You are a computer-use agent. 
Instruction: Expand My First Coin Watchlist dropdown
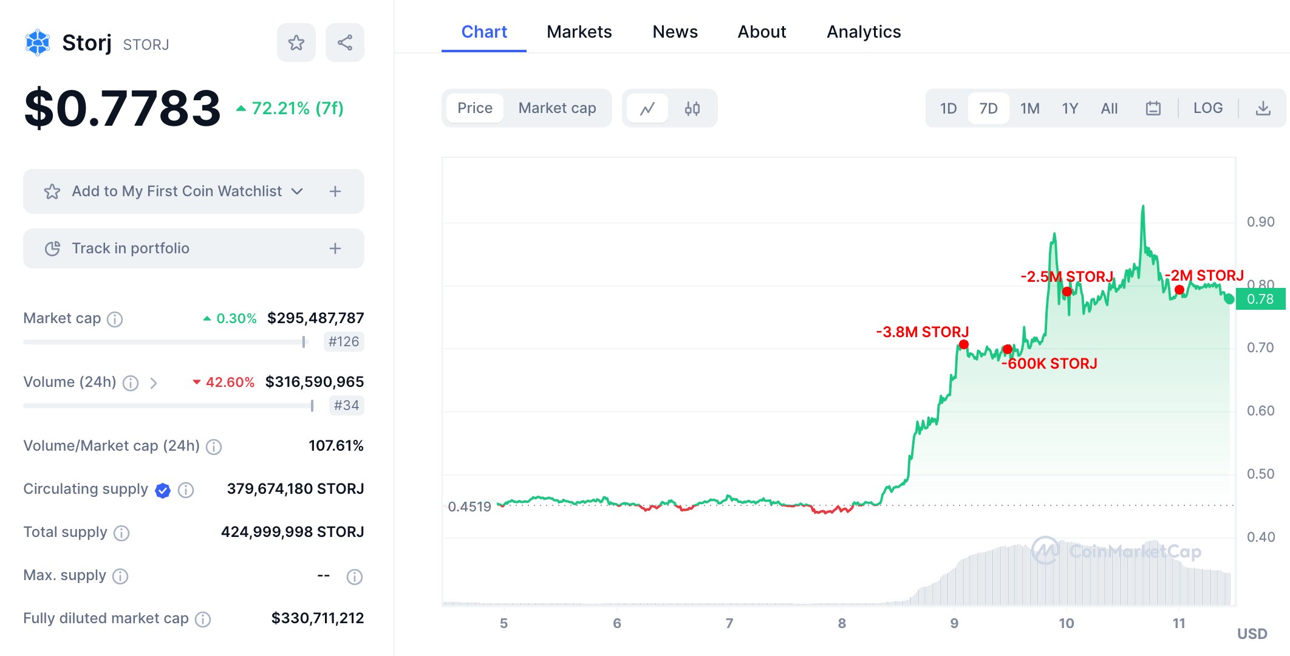[x=297, y=191]
